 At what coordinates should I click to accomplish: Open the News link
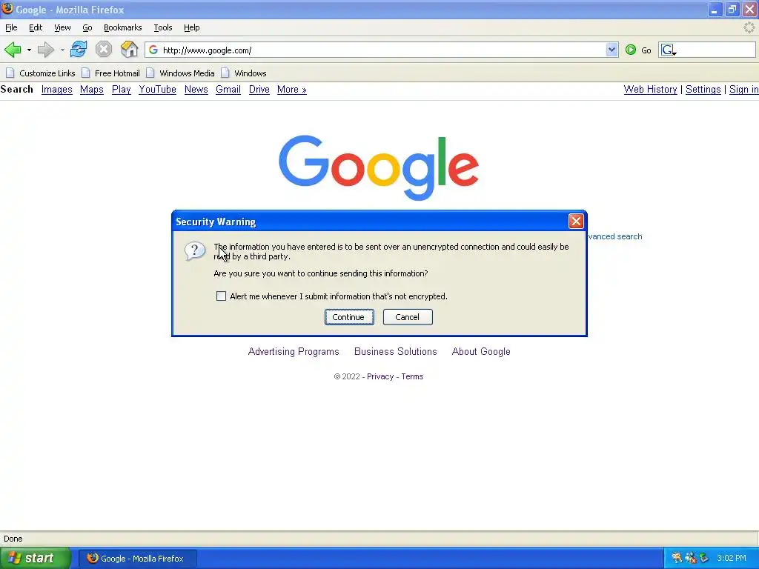click(196, 90)
